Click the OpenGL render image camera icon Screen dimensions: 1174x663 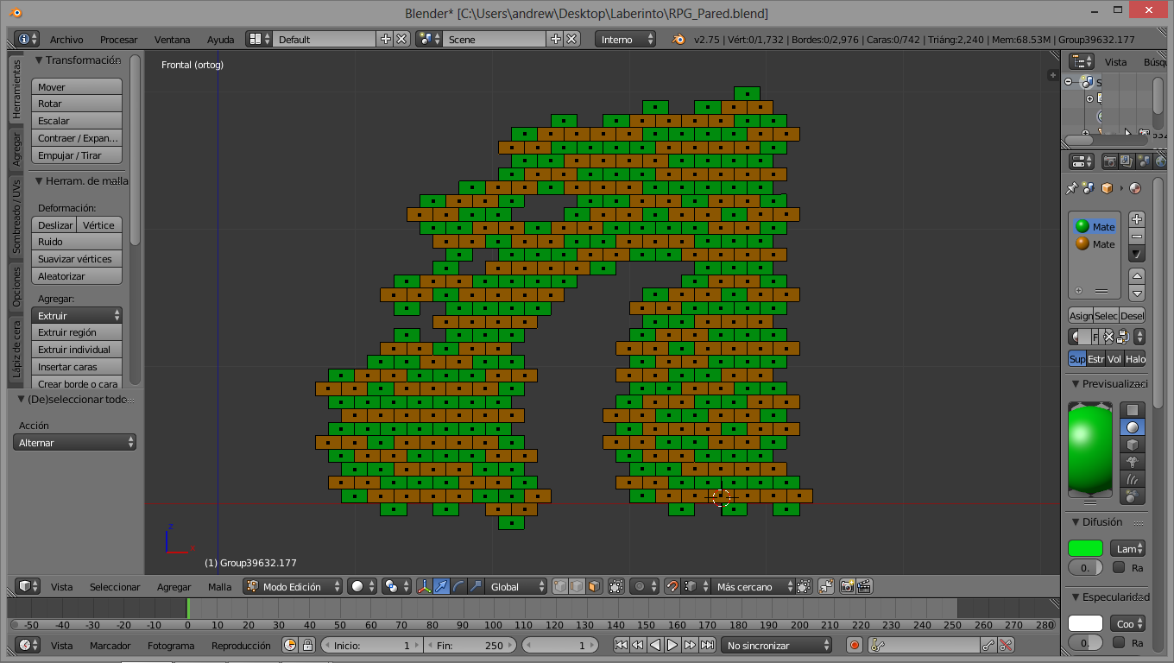pos(847,586)
